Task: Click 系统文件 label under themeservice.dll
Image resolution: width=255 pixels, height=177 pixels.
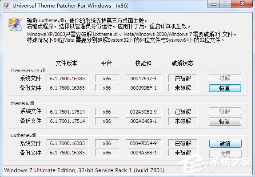Action: pyautogui.click(x=30, y=78)
